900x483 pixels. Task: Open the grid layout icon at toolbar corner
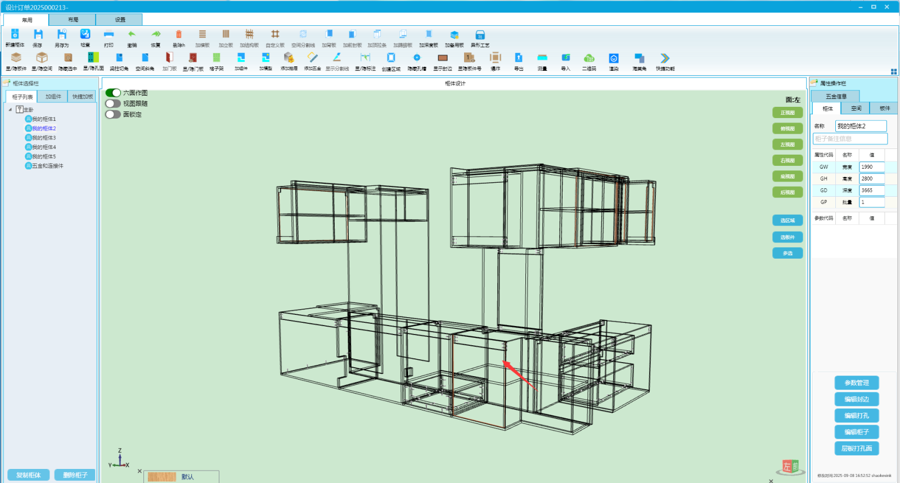coord(894,71)
